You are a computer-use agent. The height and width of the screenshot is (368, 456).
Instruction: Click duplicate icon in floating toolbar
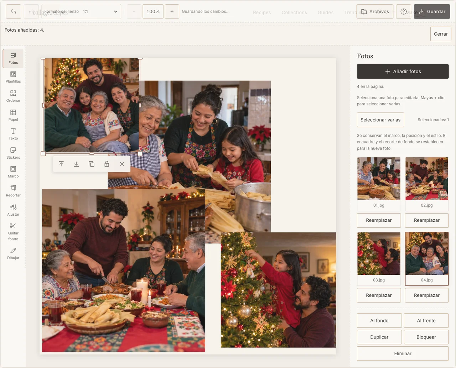tap(92, 164)
